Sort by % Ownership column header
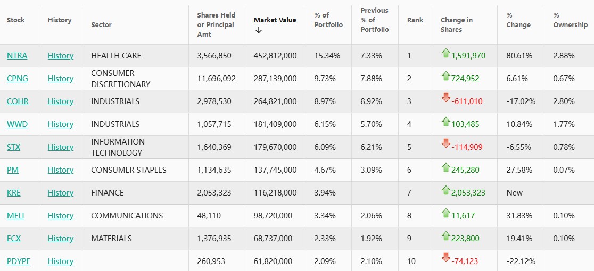Viewport: 594px width, 271px height. click(570, 20)
